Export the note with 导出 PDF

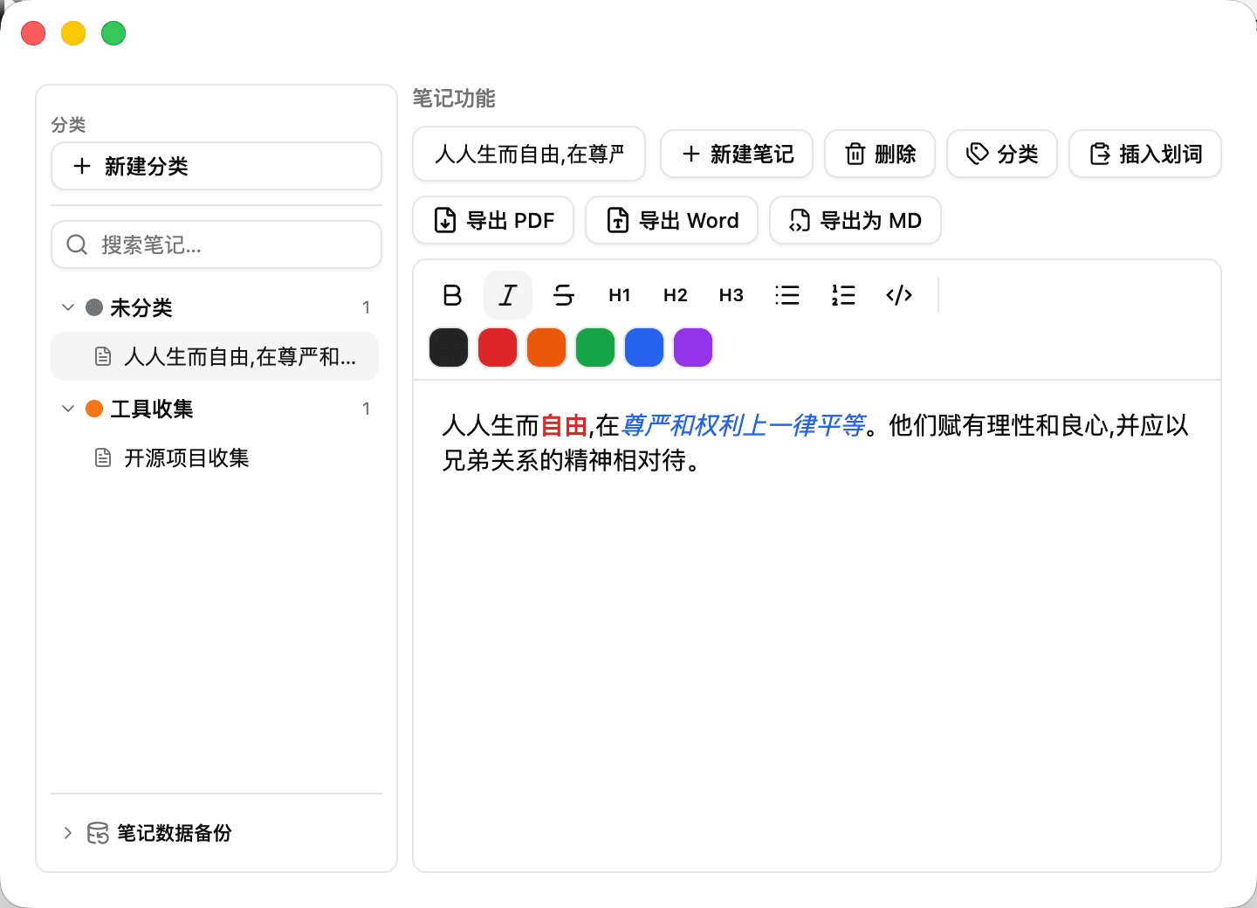493,220
